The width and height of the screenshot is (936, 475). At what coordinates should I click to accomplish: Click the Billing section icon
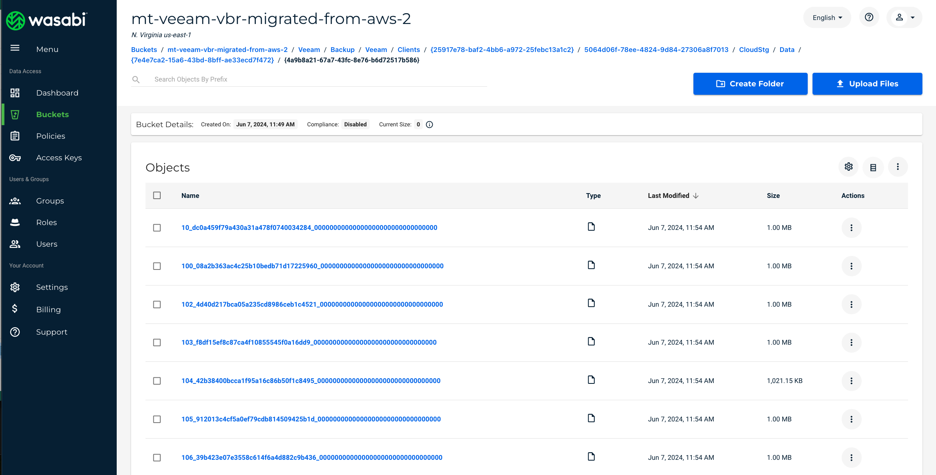coord(15,309)
